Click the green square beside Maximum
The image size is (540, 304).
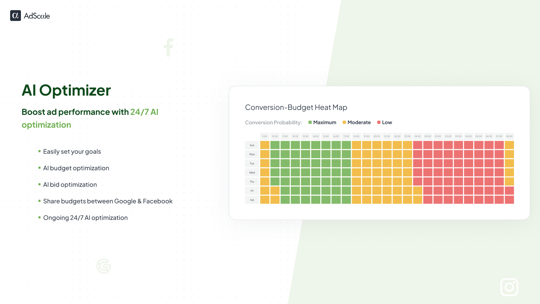click(309, 122)
